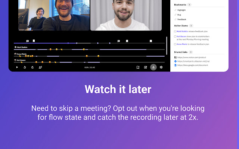Viewport: 239px width, 149px height.
Task: Jump to the first comment marker on timeline
Action: [x=27, y=41]
